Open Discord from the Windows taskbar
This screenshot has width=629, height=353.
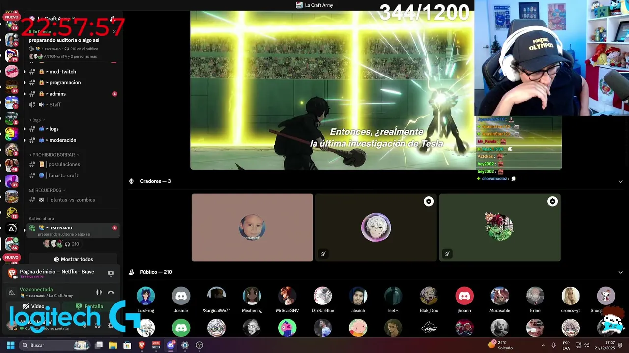(x=171, y=345)
